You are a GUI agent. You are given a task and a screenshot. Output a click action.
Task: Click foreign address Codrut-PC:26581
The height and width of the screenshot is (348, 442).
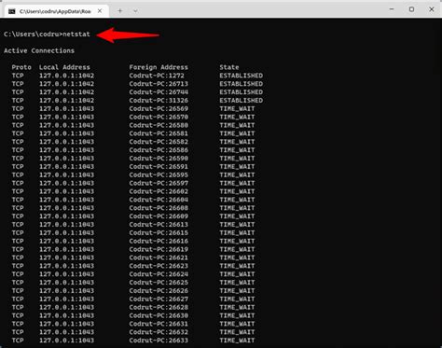coord(159,133)
